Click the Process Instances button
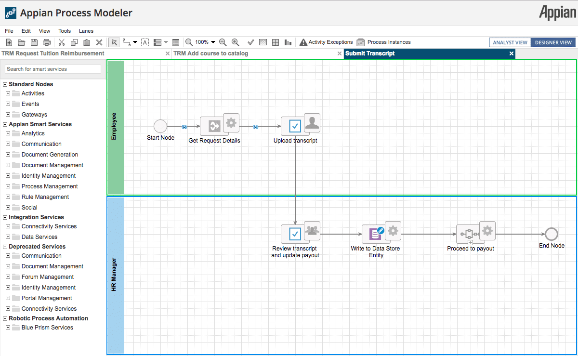Viewport: 578px width, 356px height. point(384,42)
